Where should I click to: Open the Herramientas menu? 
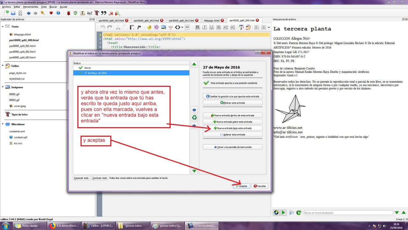[x=31, y=6]
